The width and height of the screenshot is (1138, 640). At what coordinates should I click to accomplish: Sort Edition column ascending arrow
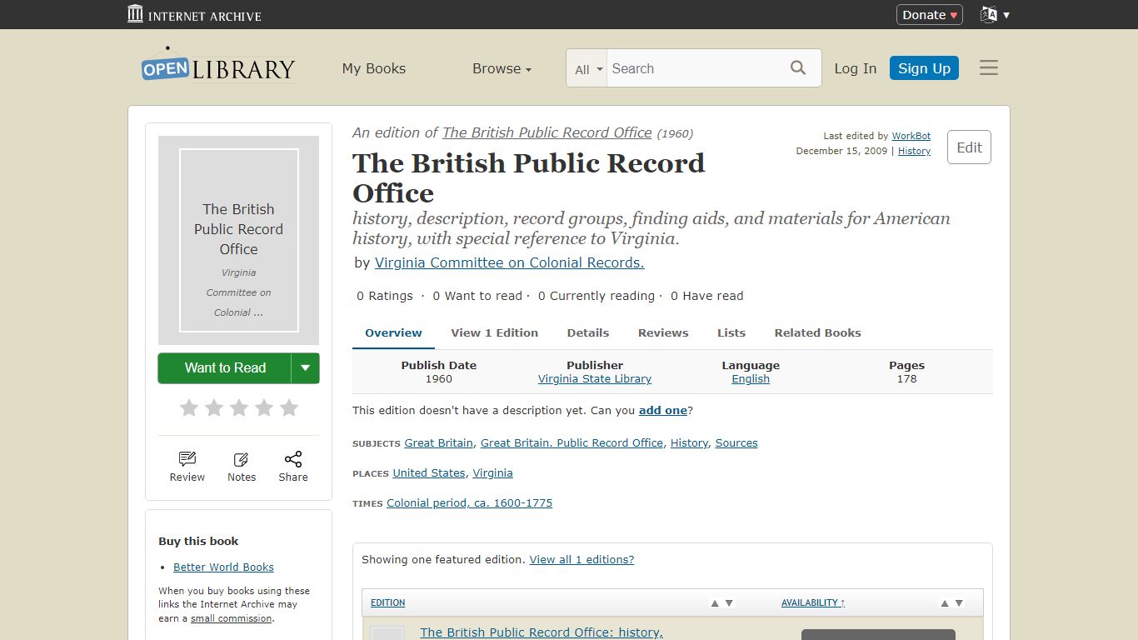pos(715,603)
